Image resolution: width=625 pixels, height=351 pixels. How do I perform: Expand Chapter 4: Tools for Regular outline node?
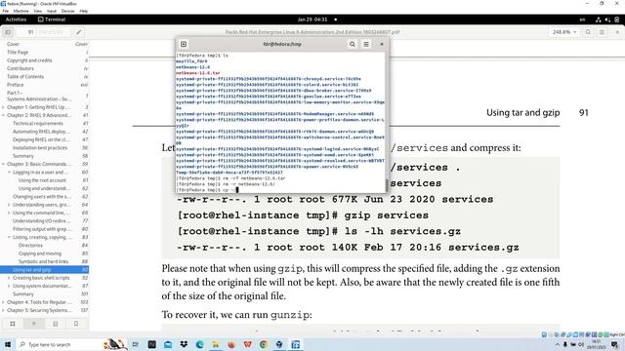(x=3, y=302)
